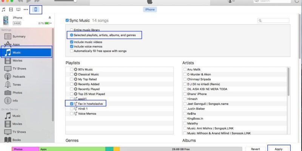This screenshot has width=302, height=151.
Task: Open Tones in the Settings sidebar
Action: click(x=17, y=85)
